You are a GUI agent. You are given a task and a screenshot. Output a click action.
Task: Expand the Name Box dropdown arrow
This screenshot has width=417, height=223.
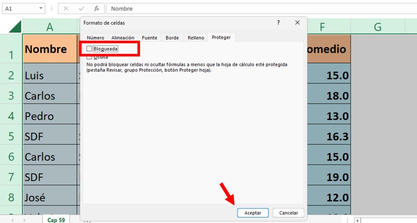pyautogui.click(x=41, y=9)
